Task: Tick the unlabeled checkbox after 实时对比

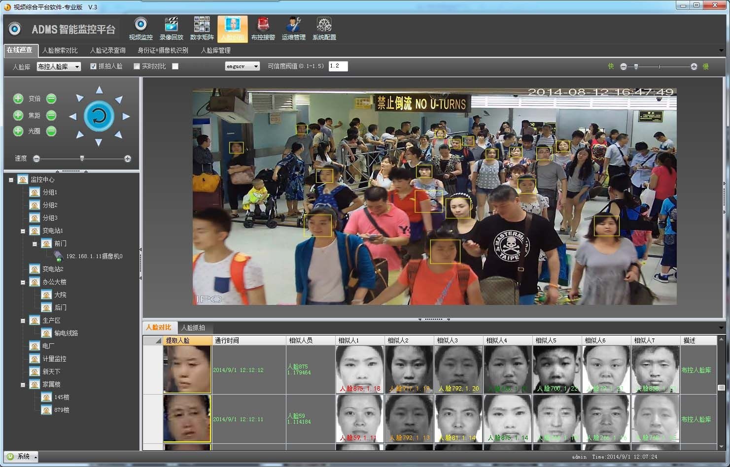Action: (x=175, y=66)
